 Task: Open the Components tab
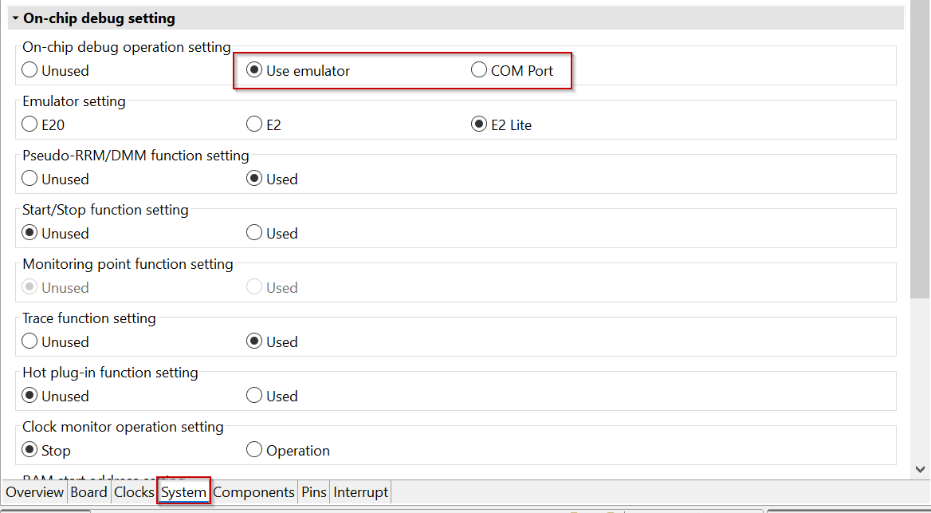click(x=253, y=492)
